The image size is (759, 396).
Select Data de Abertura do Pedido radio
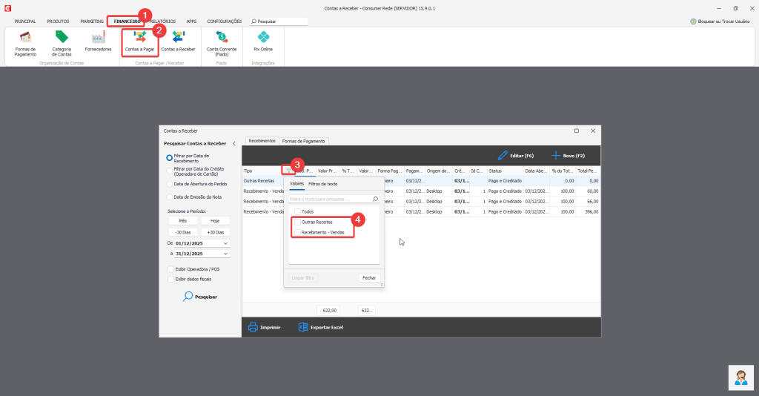click(170, 184)
